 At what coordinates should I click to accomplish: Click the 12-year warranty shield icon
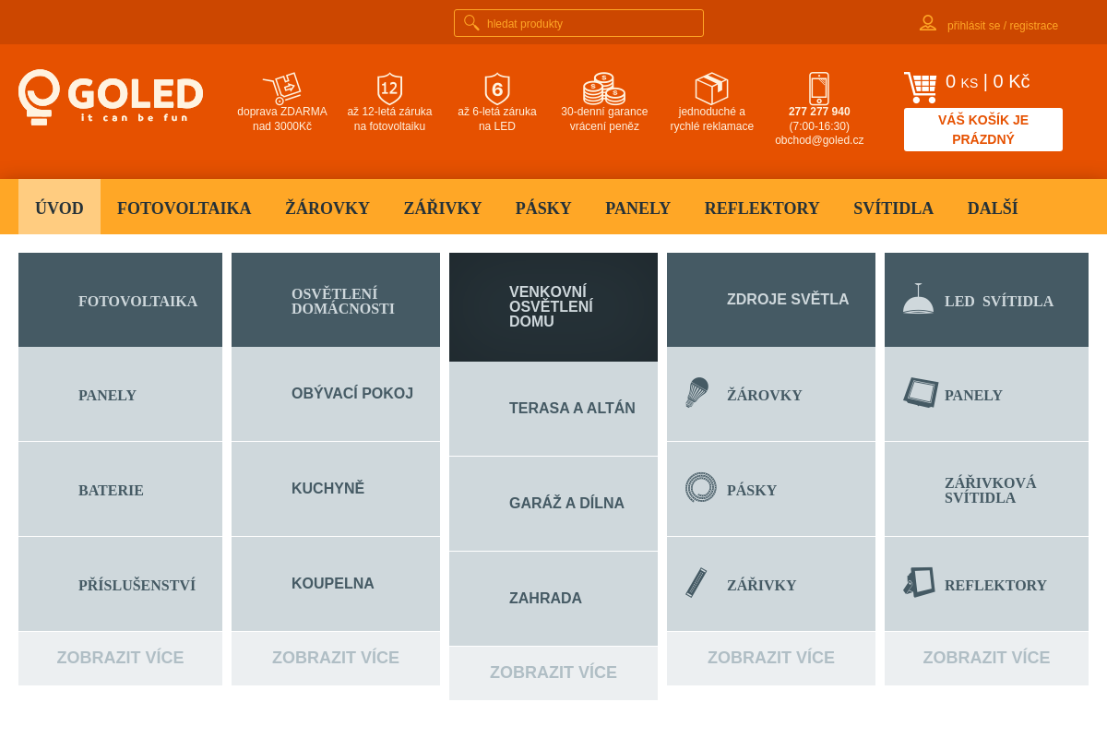(x=389, y=89)
